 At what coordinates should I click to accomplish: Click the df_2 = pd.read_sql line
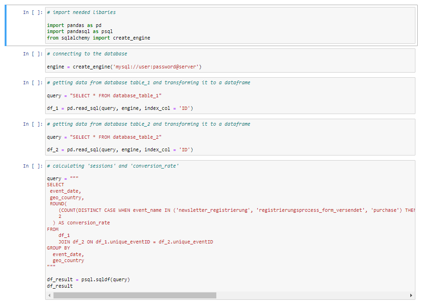120,150
